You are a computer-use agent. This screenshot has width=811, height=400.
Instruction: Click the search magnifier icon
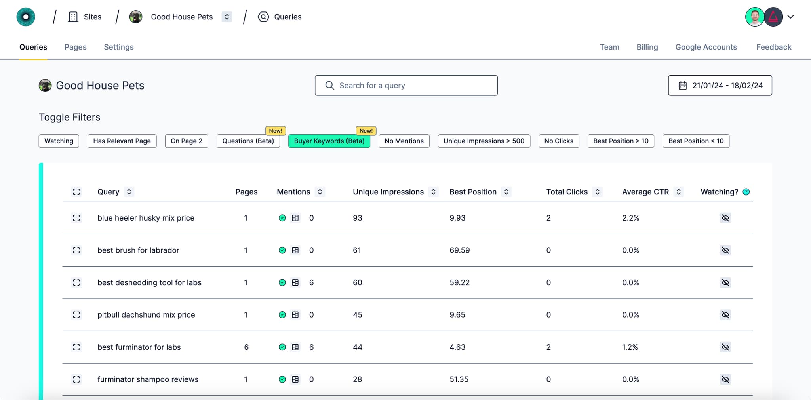[x=329, y=86]
